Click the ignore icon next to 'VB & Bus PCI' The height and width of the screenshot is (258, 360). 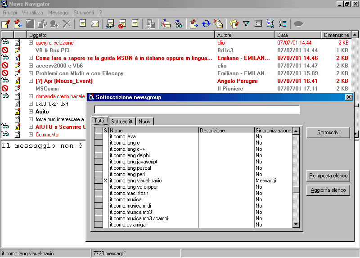click(x=5, y=50)
